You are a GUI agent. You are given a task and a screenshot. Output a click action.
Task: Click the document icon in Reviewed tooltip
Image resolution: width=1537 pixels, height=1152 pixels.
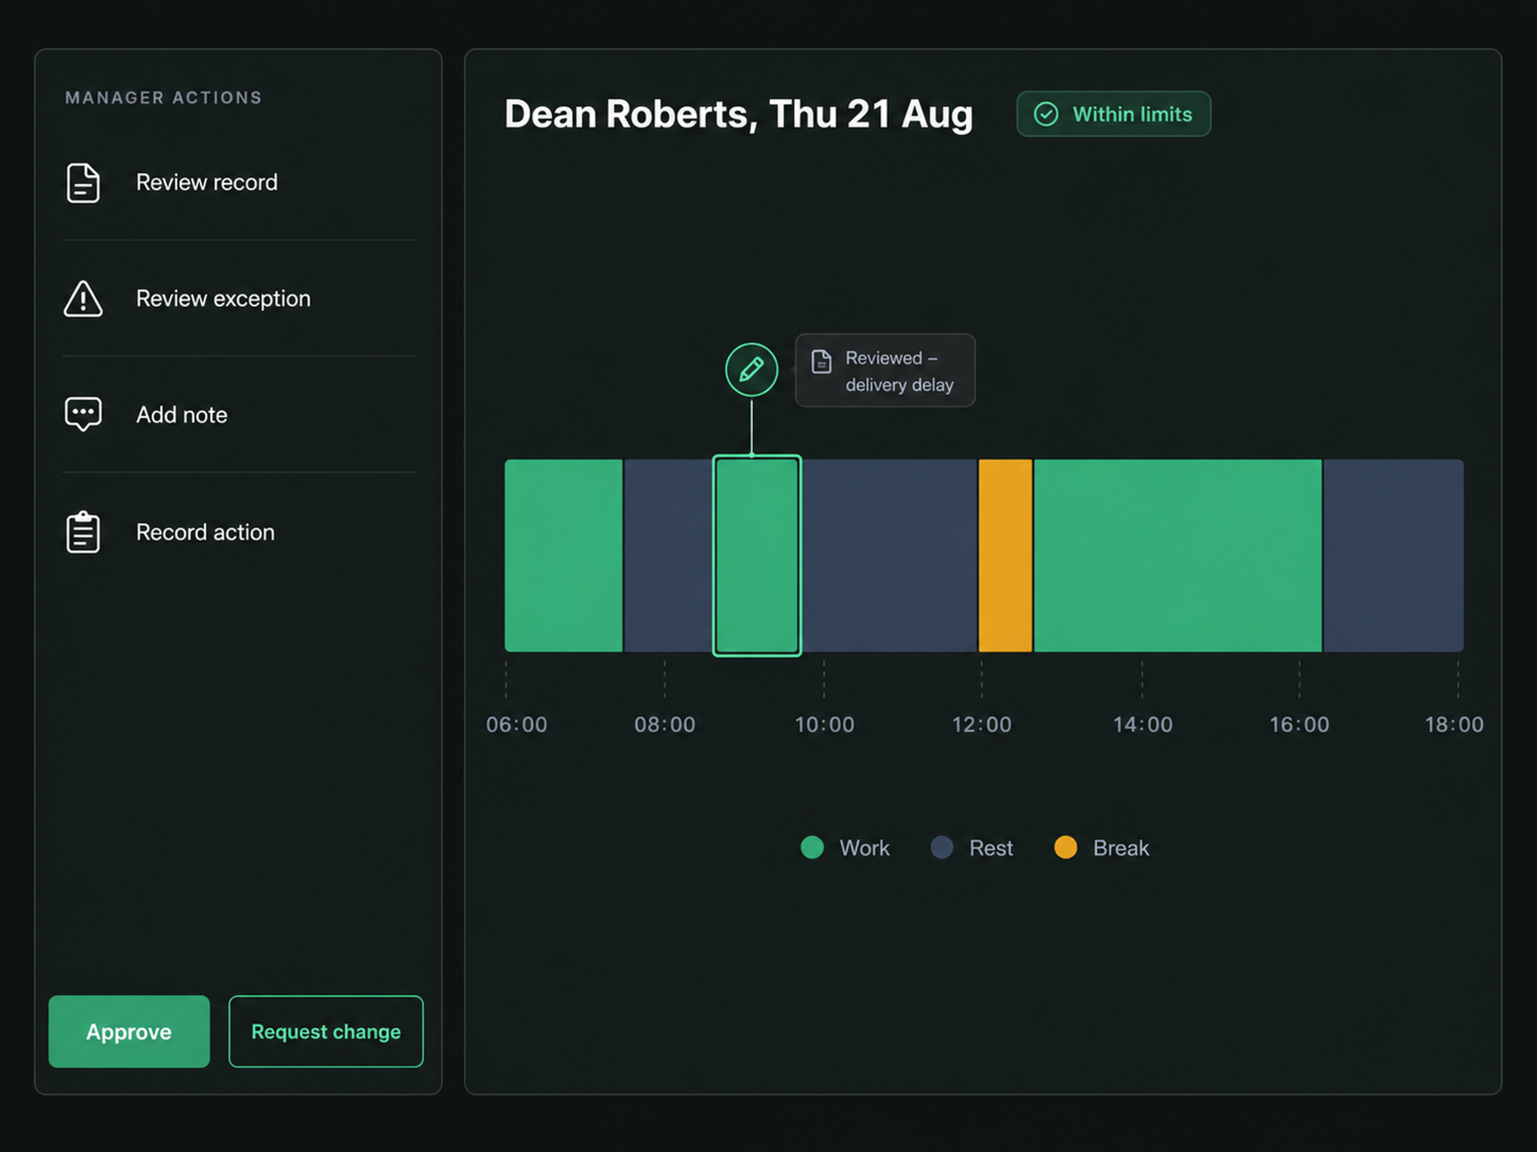[821, 362]
